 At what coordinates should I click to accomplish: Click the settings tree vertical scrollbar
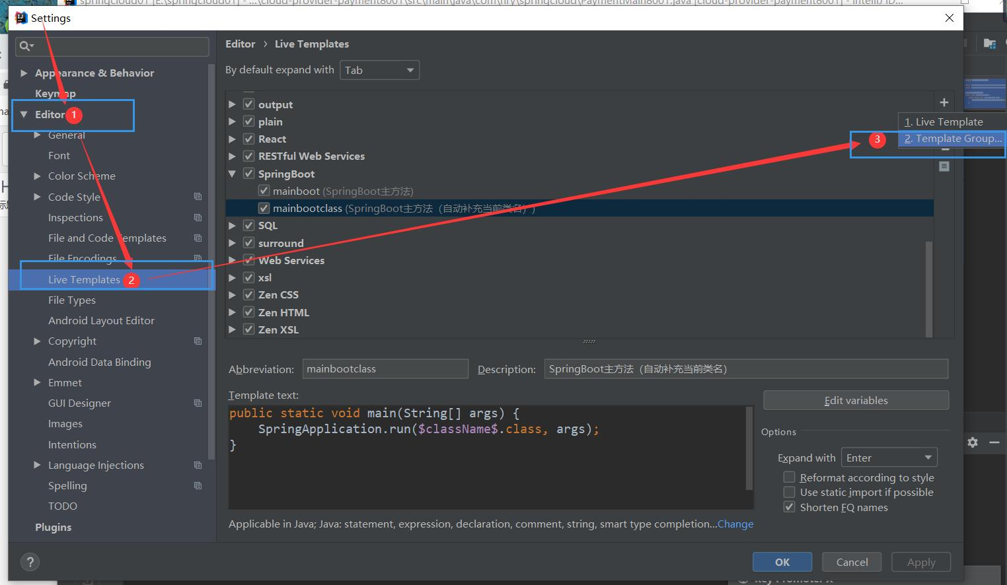[211, 261]
